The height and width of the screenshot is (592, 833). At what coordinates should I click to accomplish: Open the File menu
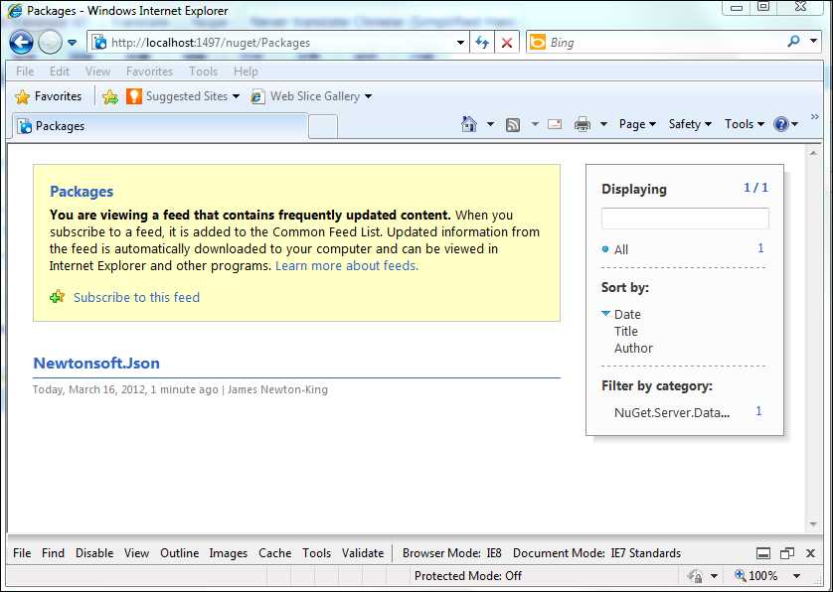25,72
